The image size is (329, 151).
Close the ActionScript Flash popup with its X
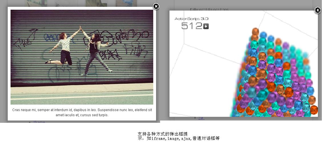click(318, 10)
